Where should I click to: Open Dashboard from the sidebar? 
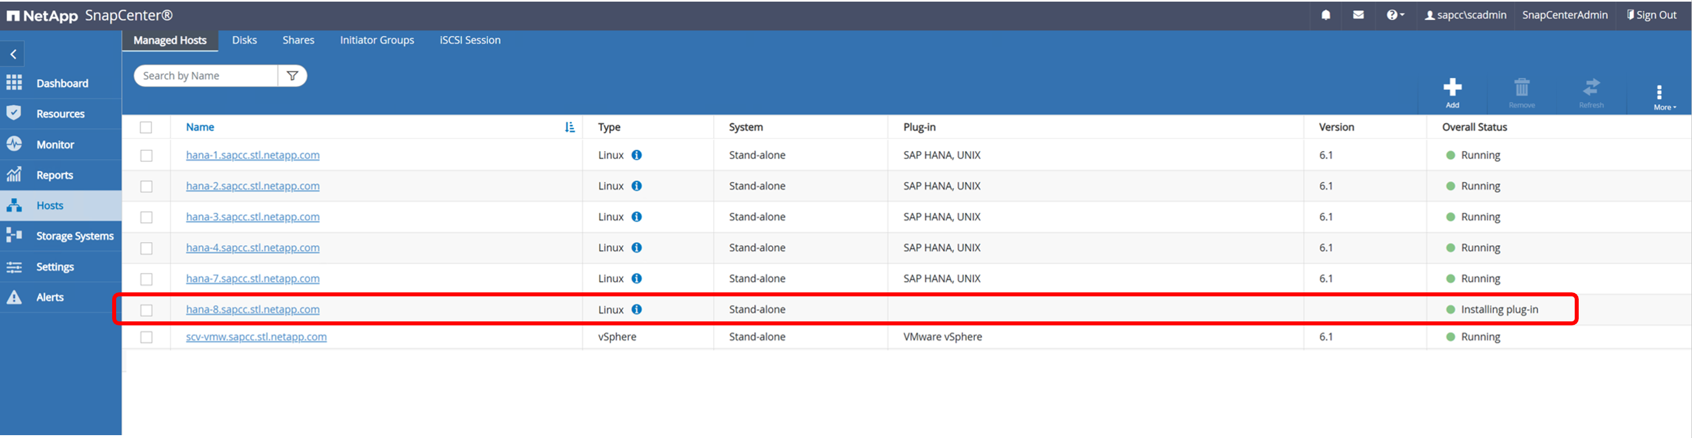[x=61, y=84]
